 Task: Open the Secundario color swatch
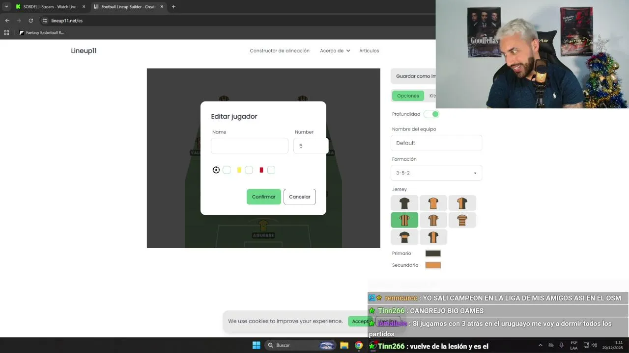point(433,265)
